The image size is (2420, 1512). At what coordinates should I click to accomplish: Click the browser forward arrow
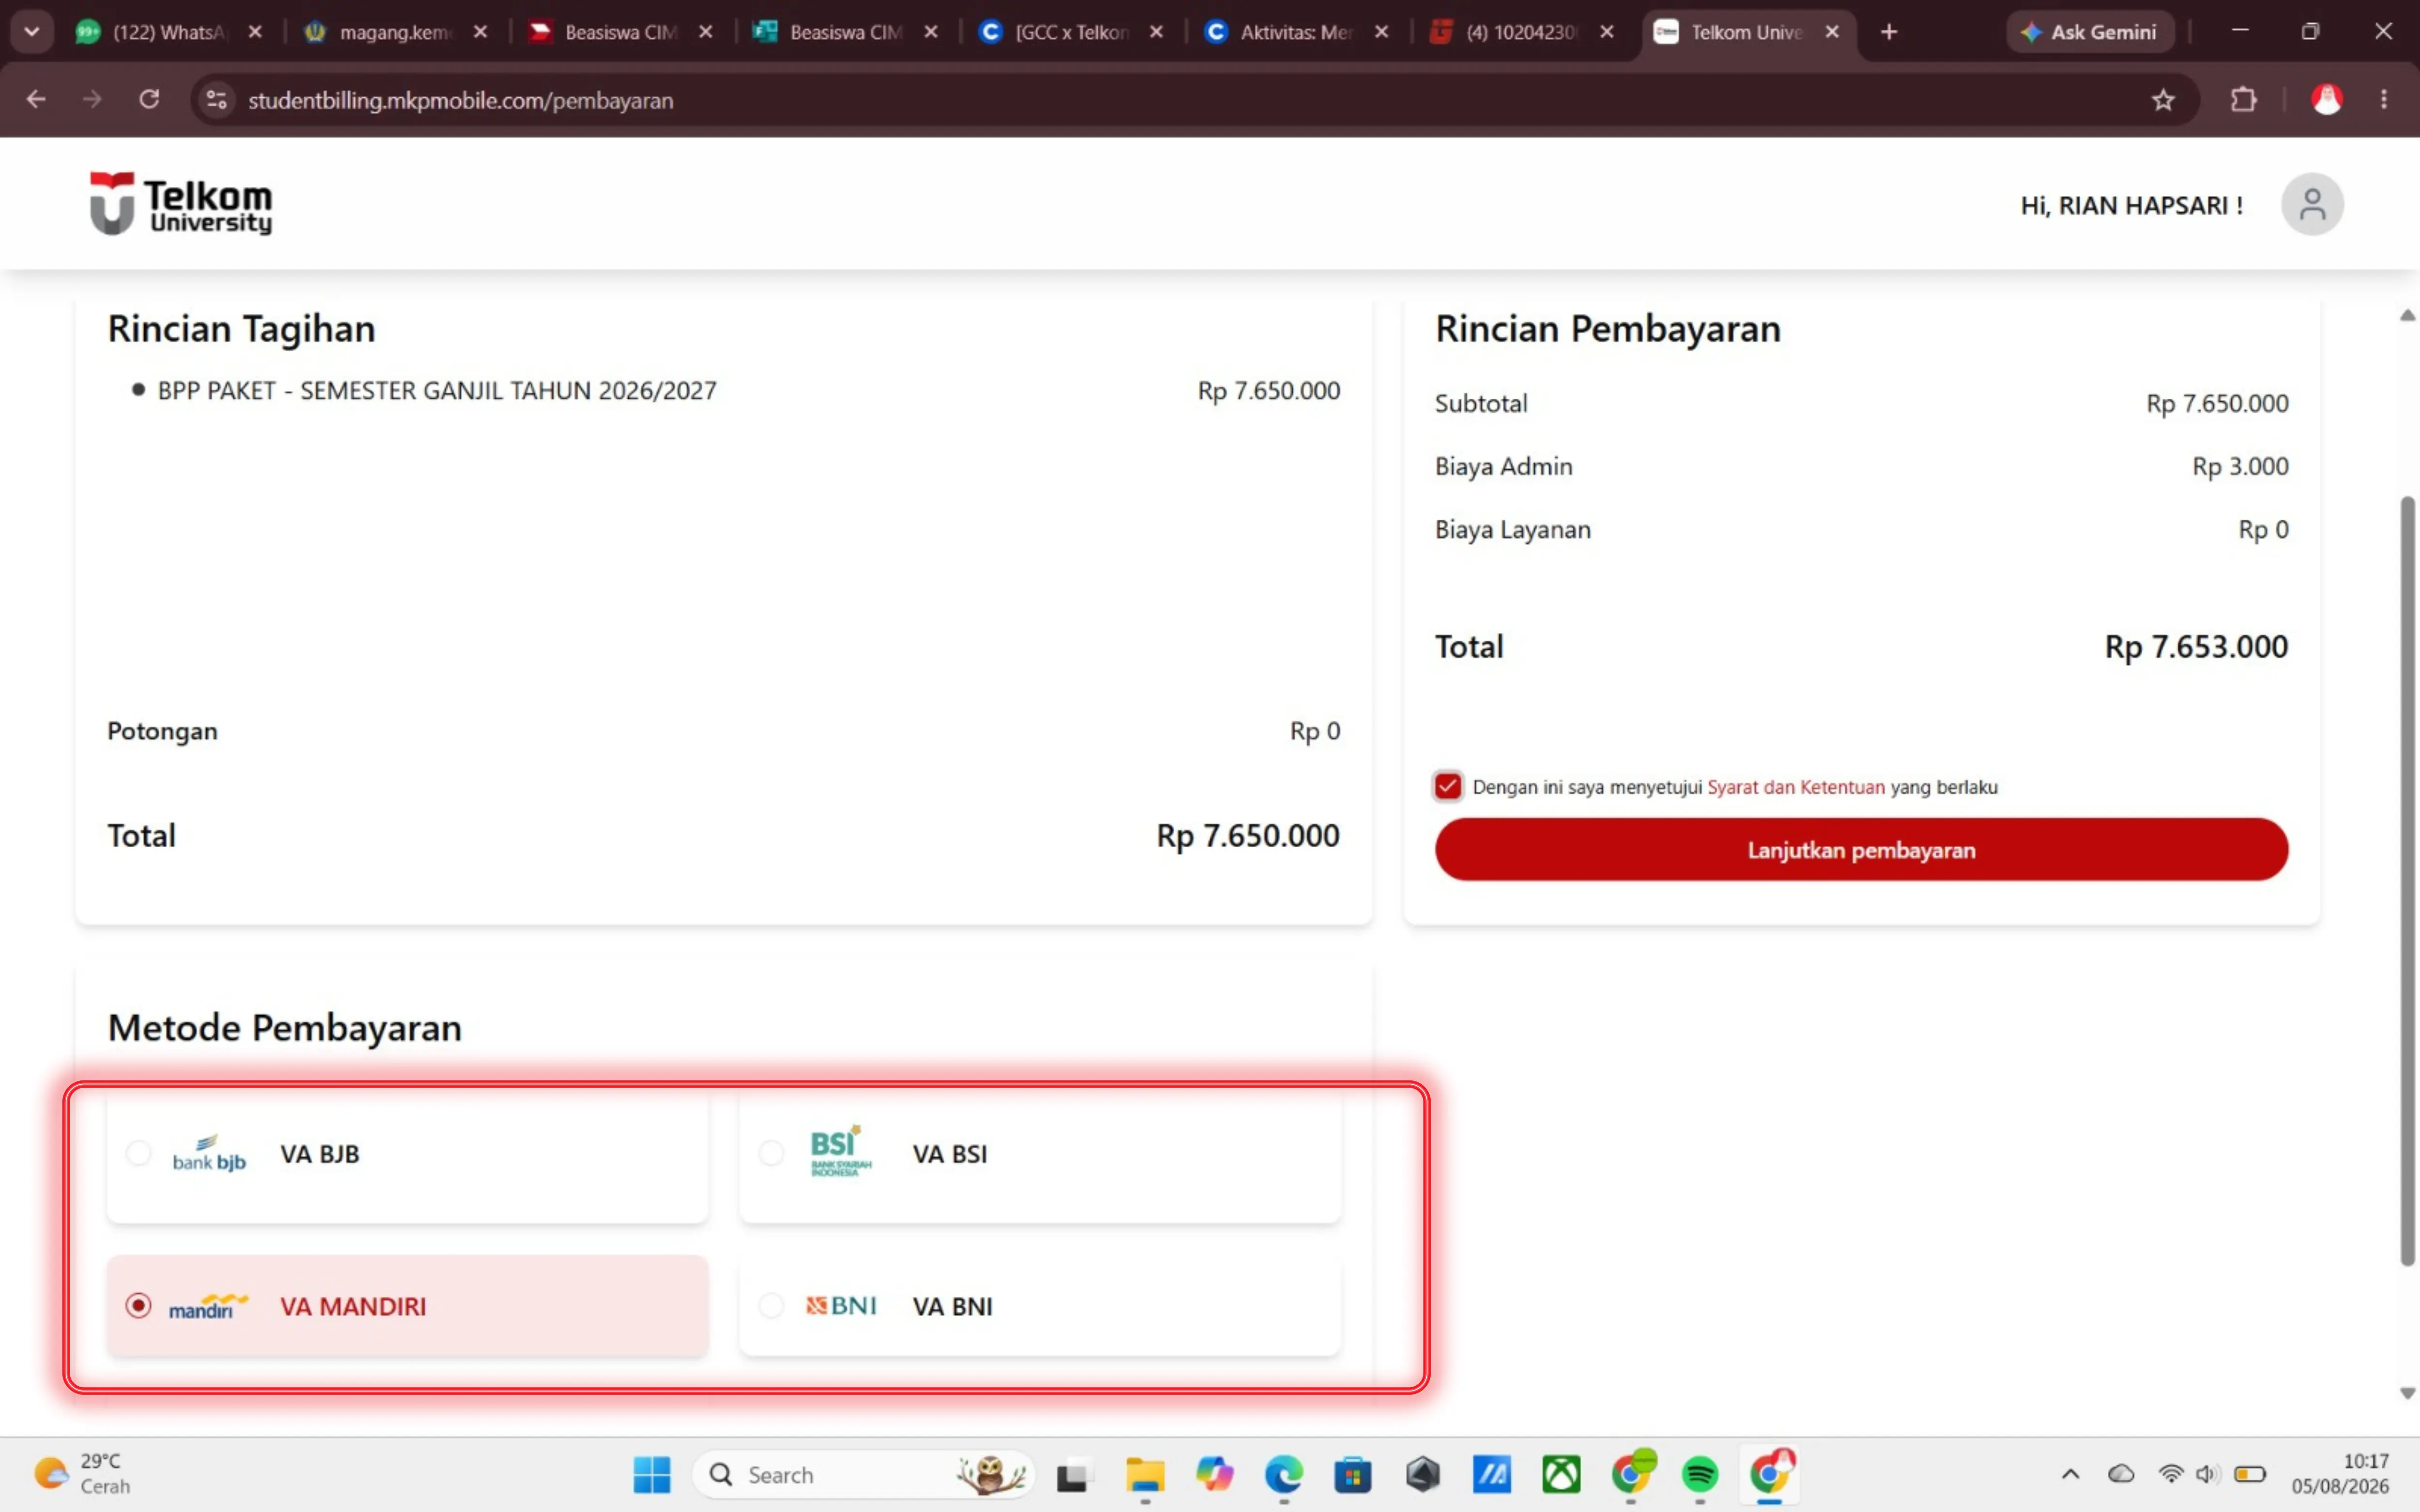click(92, 100)
